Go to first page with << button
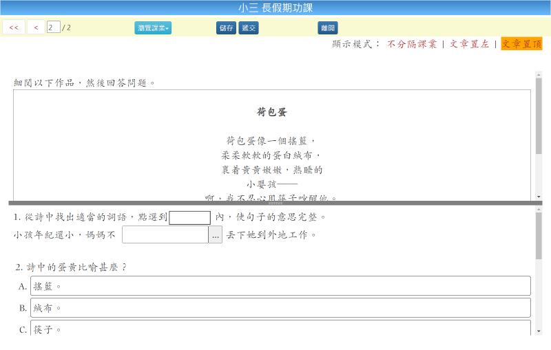The image size is (551, 350). [14, 28]
